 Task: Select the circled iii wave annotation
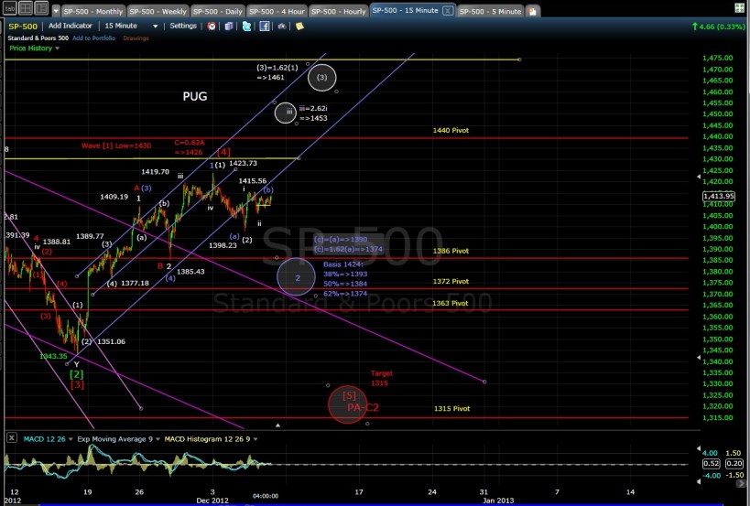pos(286,113)
